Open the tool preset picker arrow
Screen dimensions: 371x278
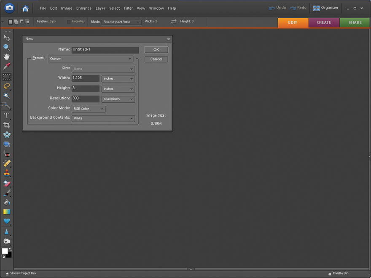point(3,22)
